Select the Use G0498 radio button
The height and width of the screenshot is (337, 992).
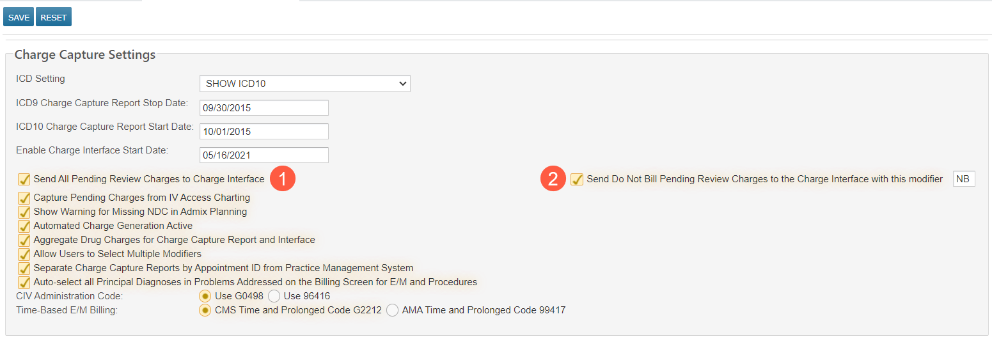pyautogui.click(x=205, y=296)
